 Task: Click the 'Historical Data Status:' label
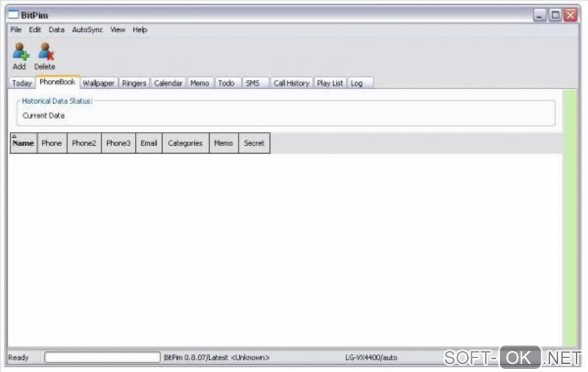[57, 101]
